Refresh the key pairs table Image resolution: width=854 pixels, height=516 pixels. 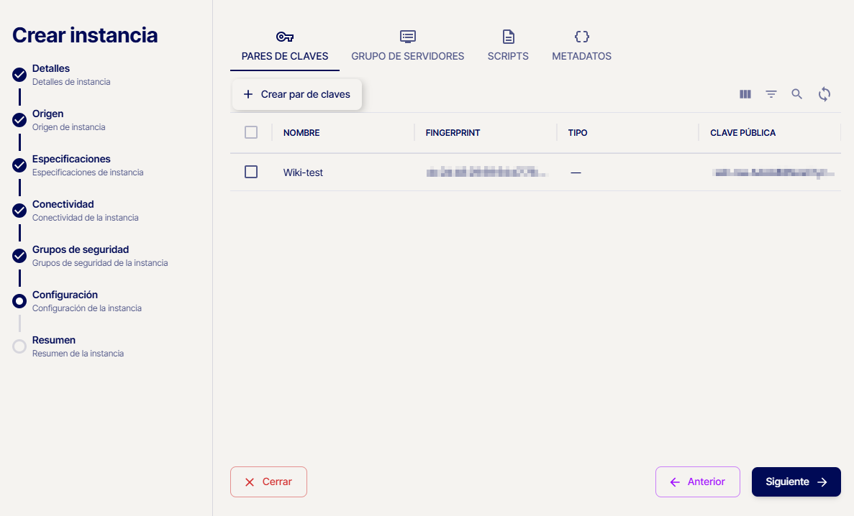coord(825,94)
